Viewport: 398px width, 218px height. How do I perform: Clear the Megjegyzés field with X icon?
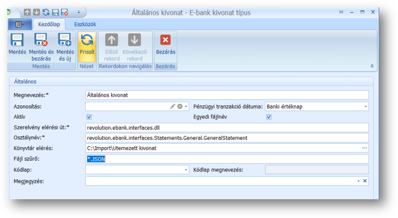[x=365, y=181]
